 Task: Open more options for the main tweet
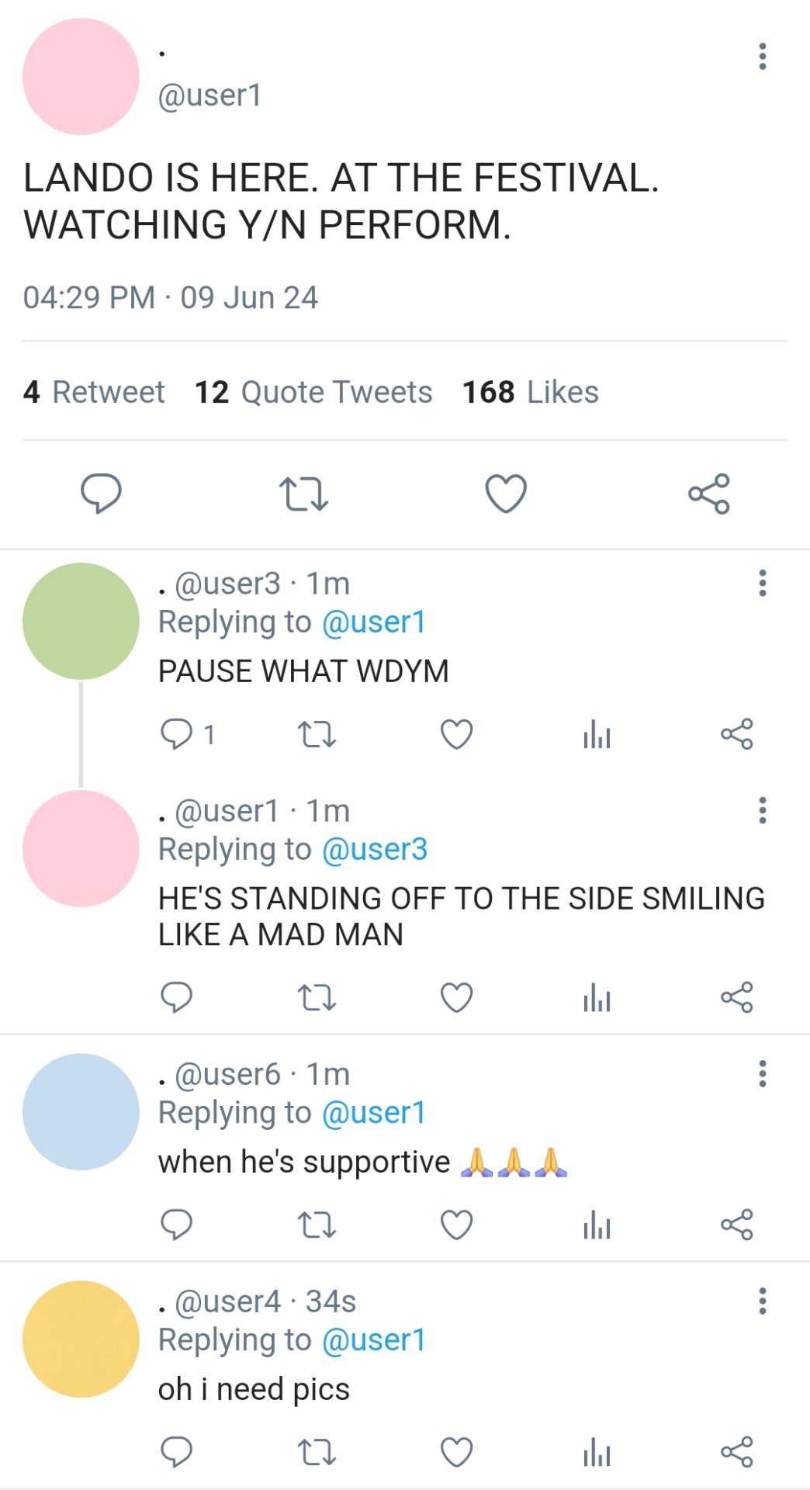[x=763, y=57]
